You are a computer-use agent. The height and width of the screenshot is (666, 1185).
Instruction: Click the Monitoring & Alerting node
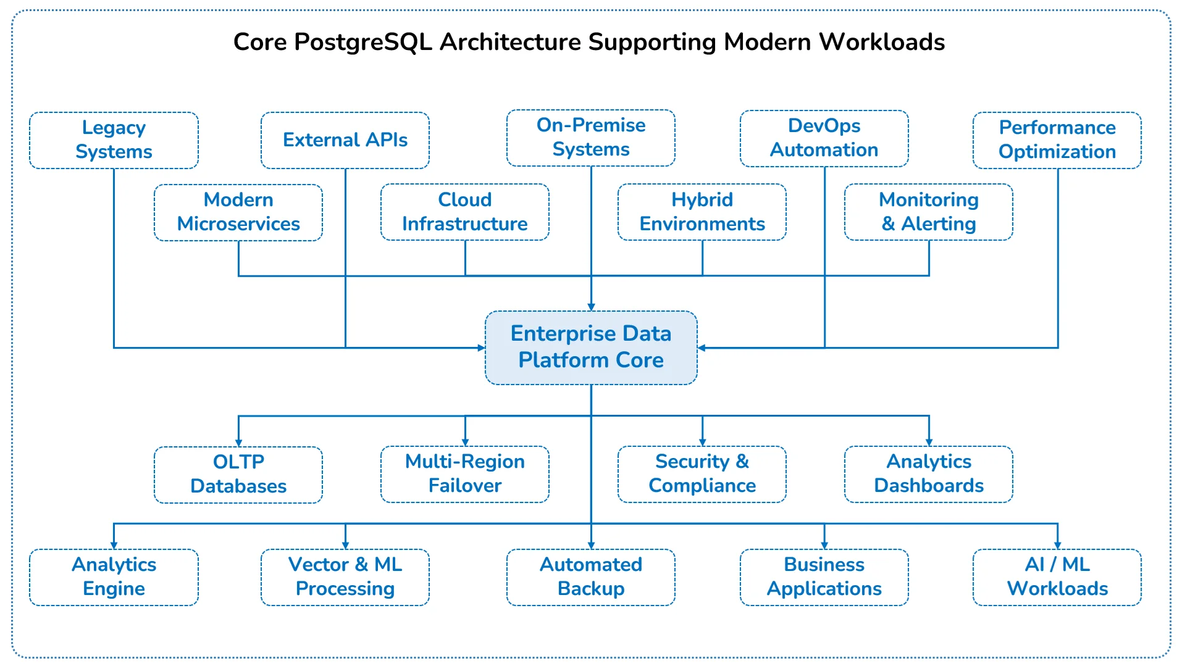(929, 212)
